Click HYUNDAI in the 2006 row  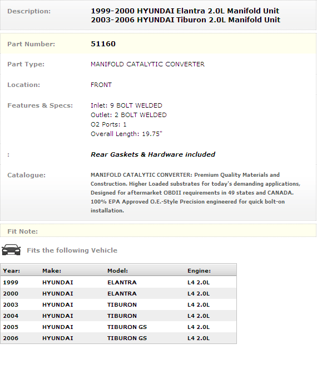pyautogui.click(x=58, y=338)
